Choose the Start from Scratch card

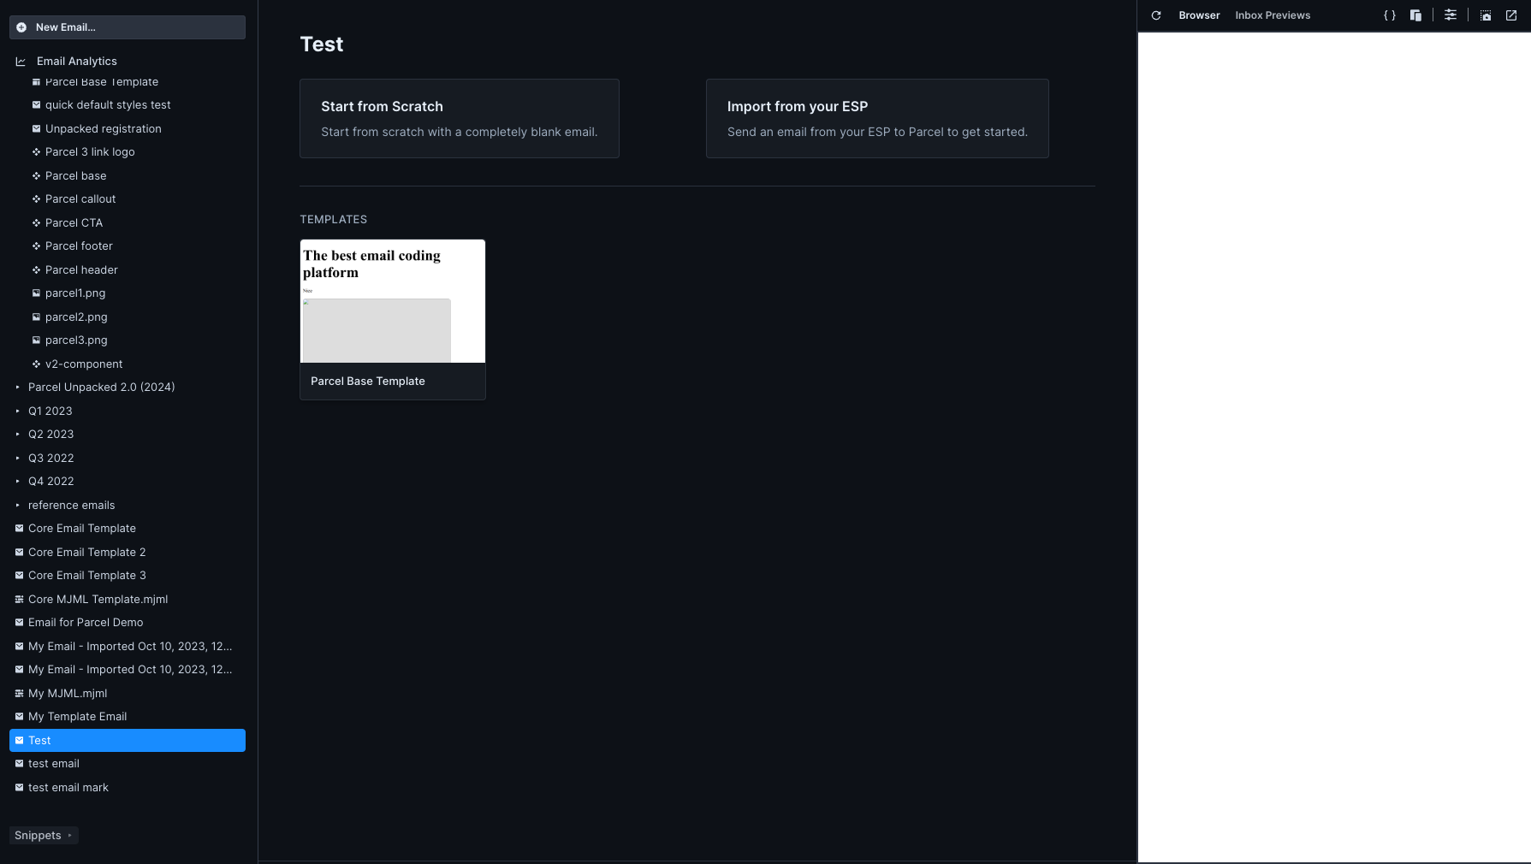click(460, 119)
